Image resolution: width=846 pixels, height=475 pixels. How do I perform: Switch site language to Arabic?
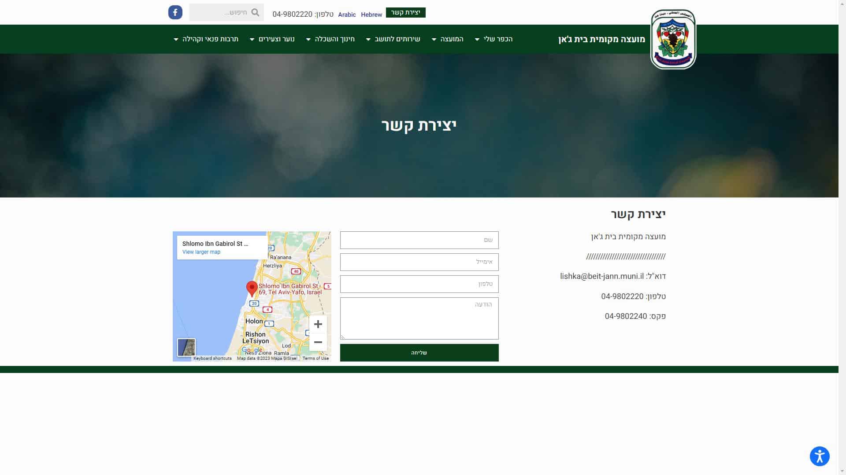(x=347, y=15)
